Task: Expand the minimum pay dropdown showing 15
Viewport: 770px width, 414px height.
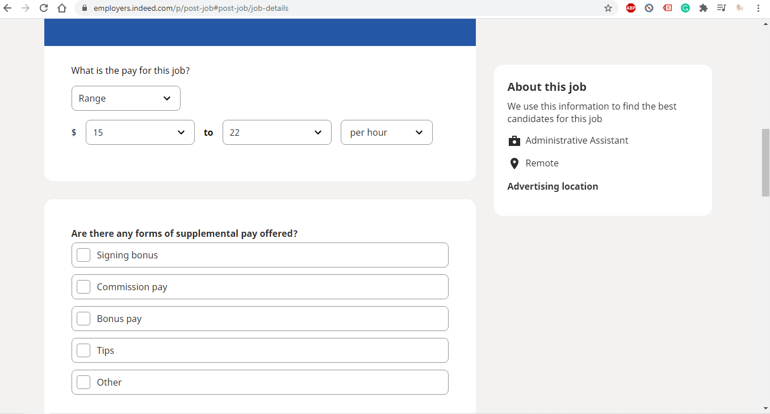Action: (140, 132)
